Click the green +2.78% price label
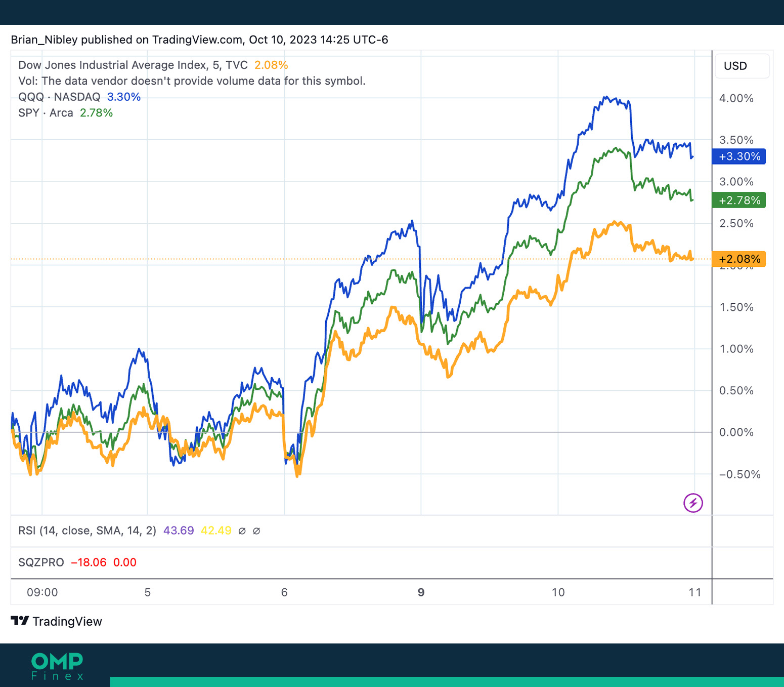Viewport: 784px width, 687px height. pyautogui.click(x=739, y=200)
